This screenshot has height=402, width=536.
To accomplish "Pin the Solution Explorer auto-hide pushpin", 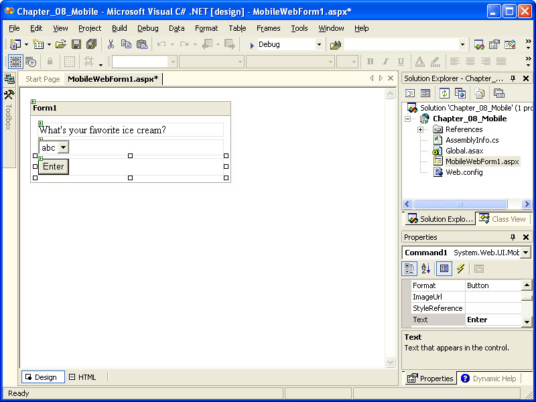I will pos(513,78).
